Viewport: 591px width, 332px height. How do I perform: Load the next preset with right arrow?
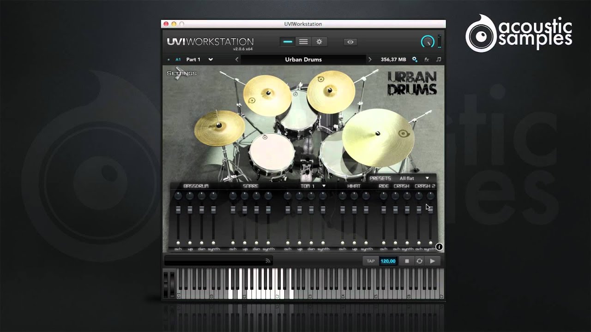[x=370, y=59]
